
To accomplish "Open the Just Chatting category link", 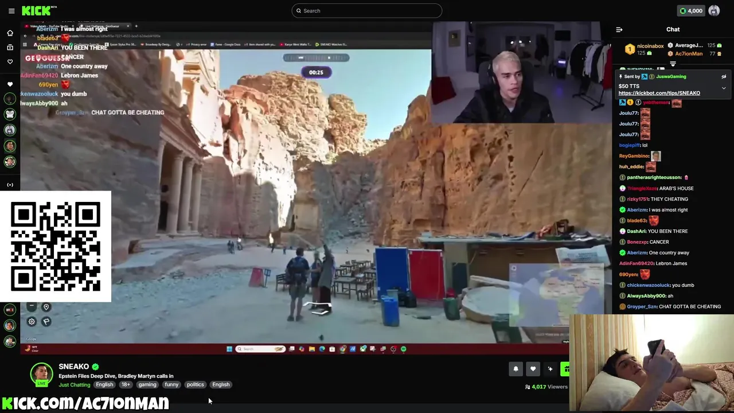I will click(x=74, y=384).
